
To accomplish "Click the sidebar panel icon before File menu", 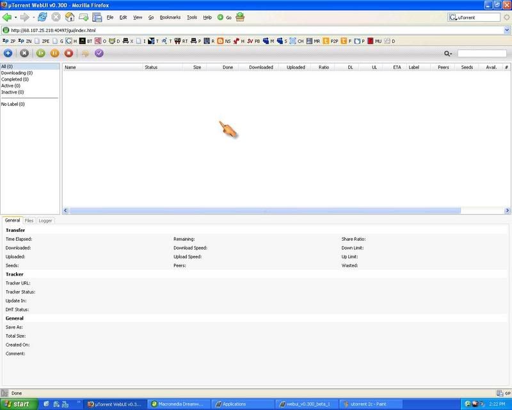I will 97,17.
